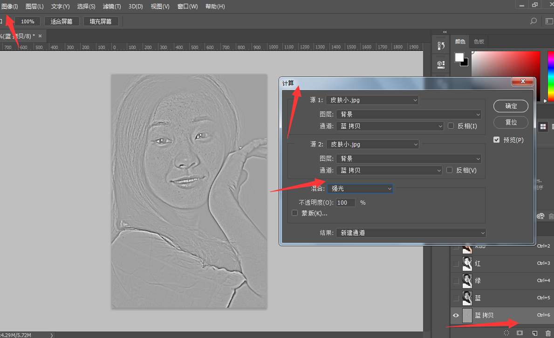554x338 pixels.
Task: Open the 选择(S) menu
Action: click(x=86, y=7)
